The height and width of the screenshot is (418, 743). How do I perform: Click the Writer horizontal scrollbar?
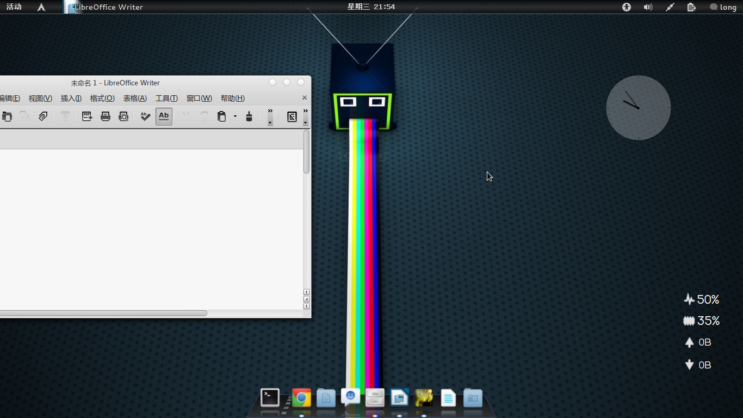tap(103, 313)
